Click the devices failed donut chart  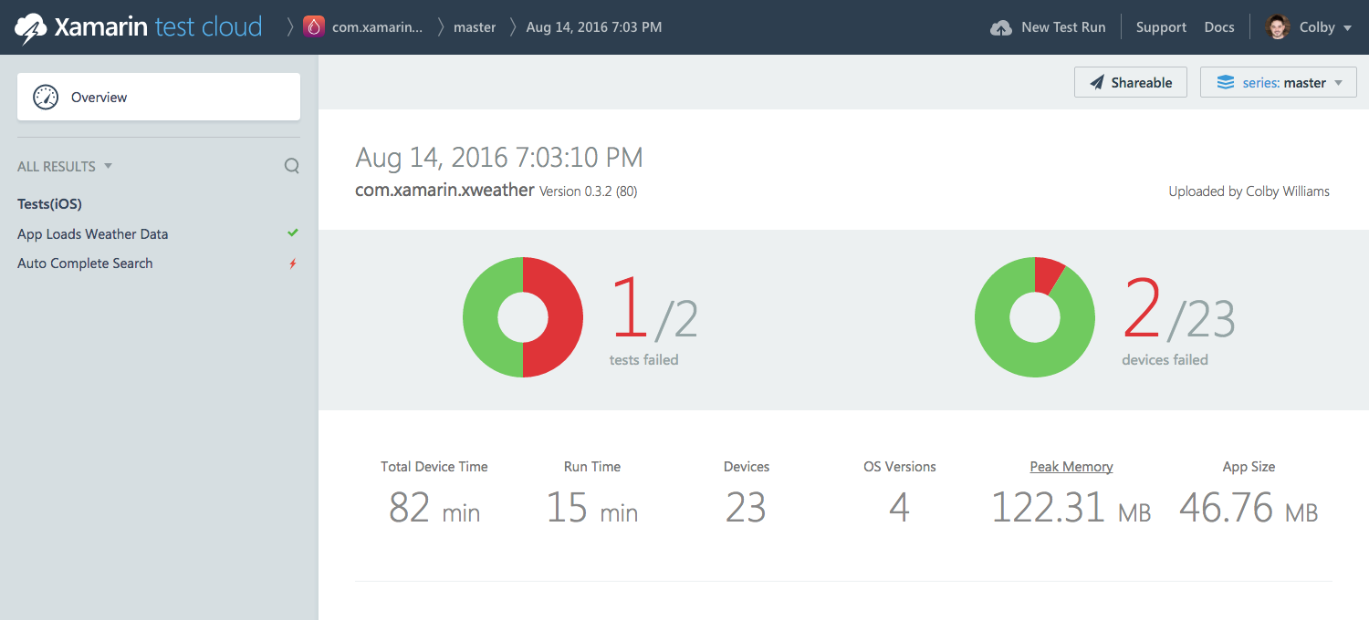coord(1035,317)
